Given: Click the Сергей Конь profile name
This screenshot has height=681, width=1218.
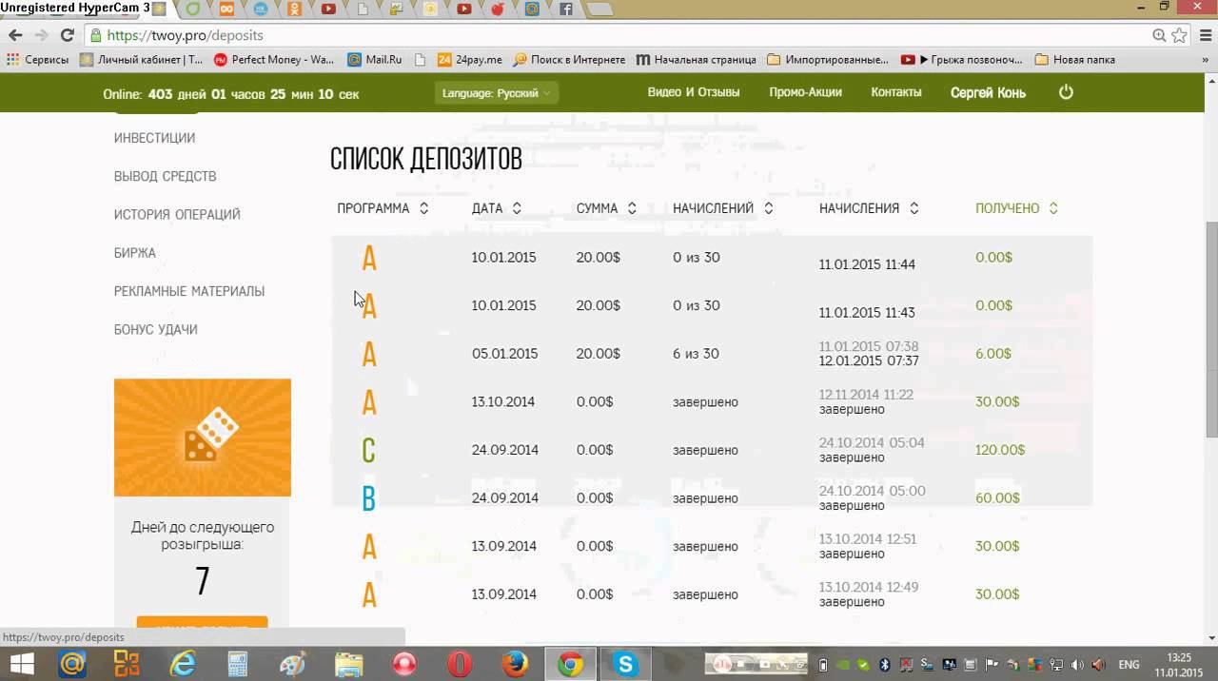Looking at the screenshot, I should [988, 93].
